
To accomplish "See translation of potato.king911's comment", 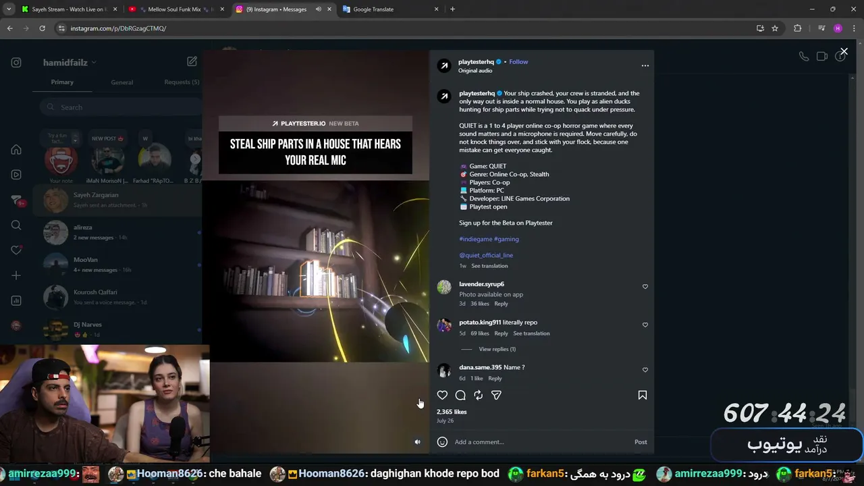I will [531, 333].
